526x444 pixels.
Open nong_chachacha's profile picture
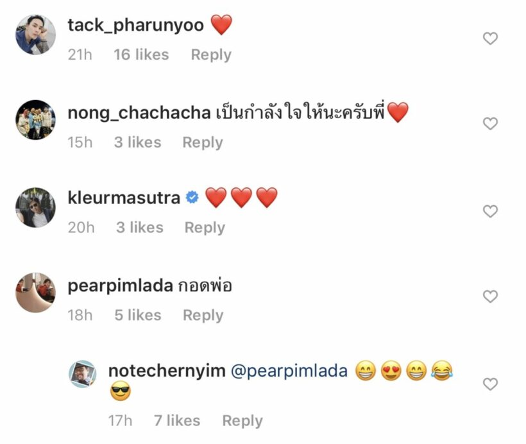pos(35,120)
